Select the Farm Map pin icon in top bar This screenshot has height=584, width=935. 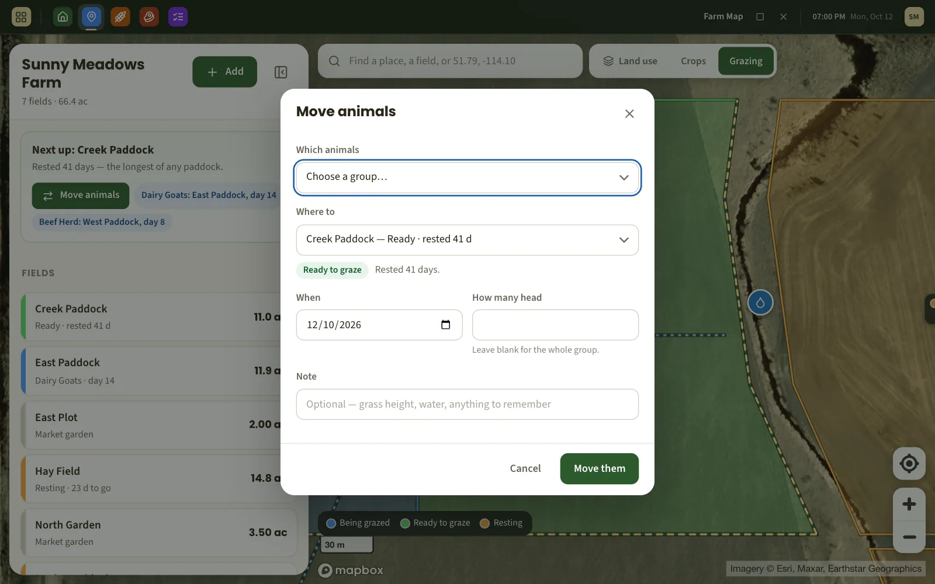coord(91,17)
